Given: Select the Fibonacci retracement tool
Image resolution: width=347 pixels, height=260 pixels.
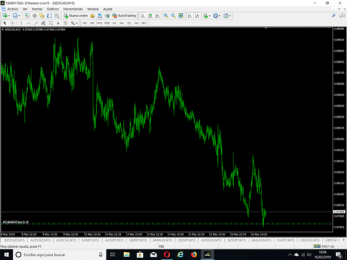Looking at the screenshot, I should (51, 23).
